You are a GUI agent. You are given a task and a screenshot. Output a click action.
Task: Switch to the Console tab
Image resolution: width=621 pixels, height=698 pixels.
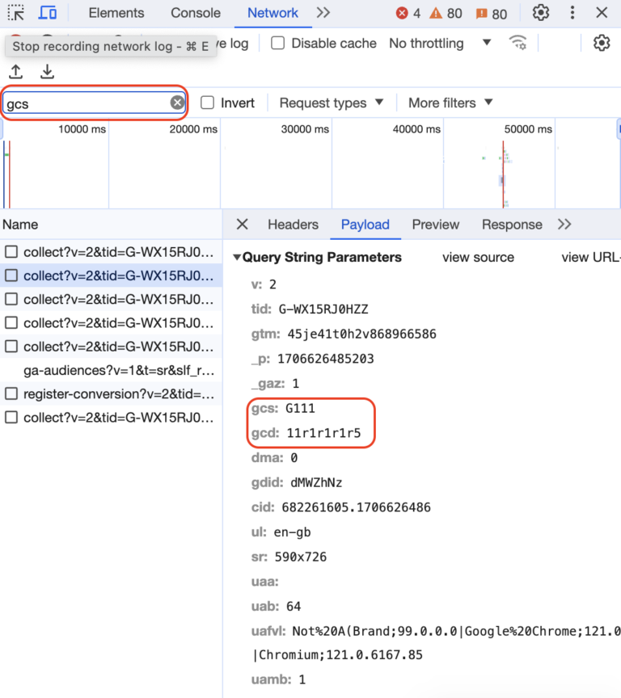coord(196,13)
